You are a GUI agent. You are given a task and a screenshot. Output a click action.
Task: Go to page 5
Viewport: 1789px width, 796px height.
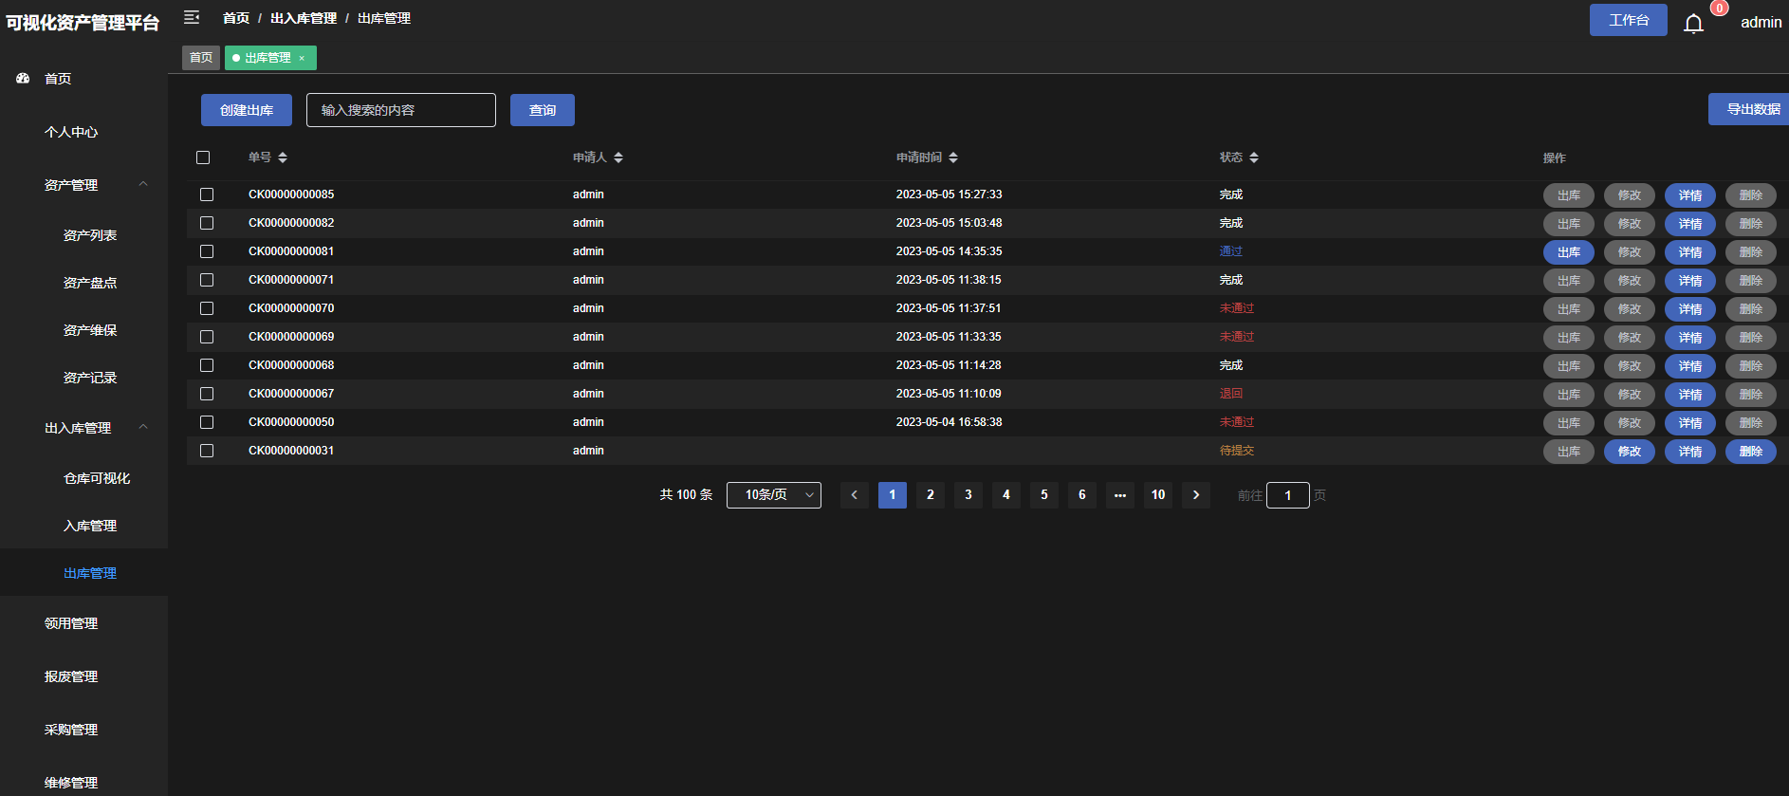1044,495
